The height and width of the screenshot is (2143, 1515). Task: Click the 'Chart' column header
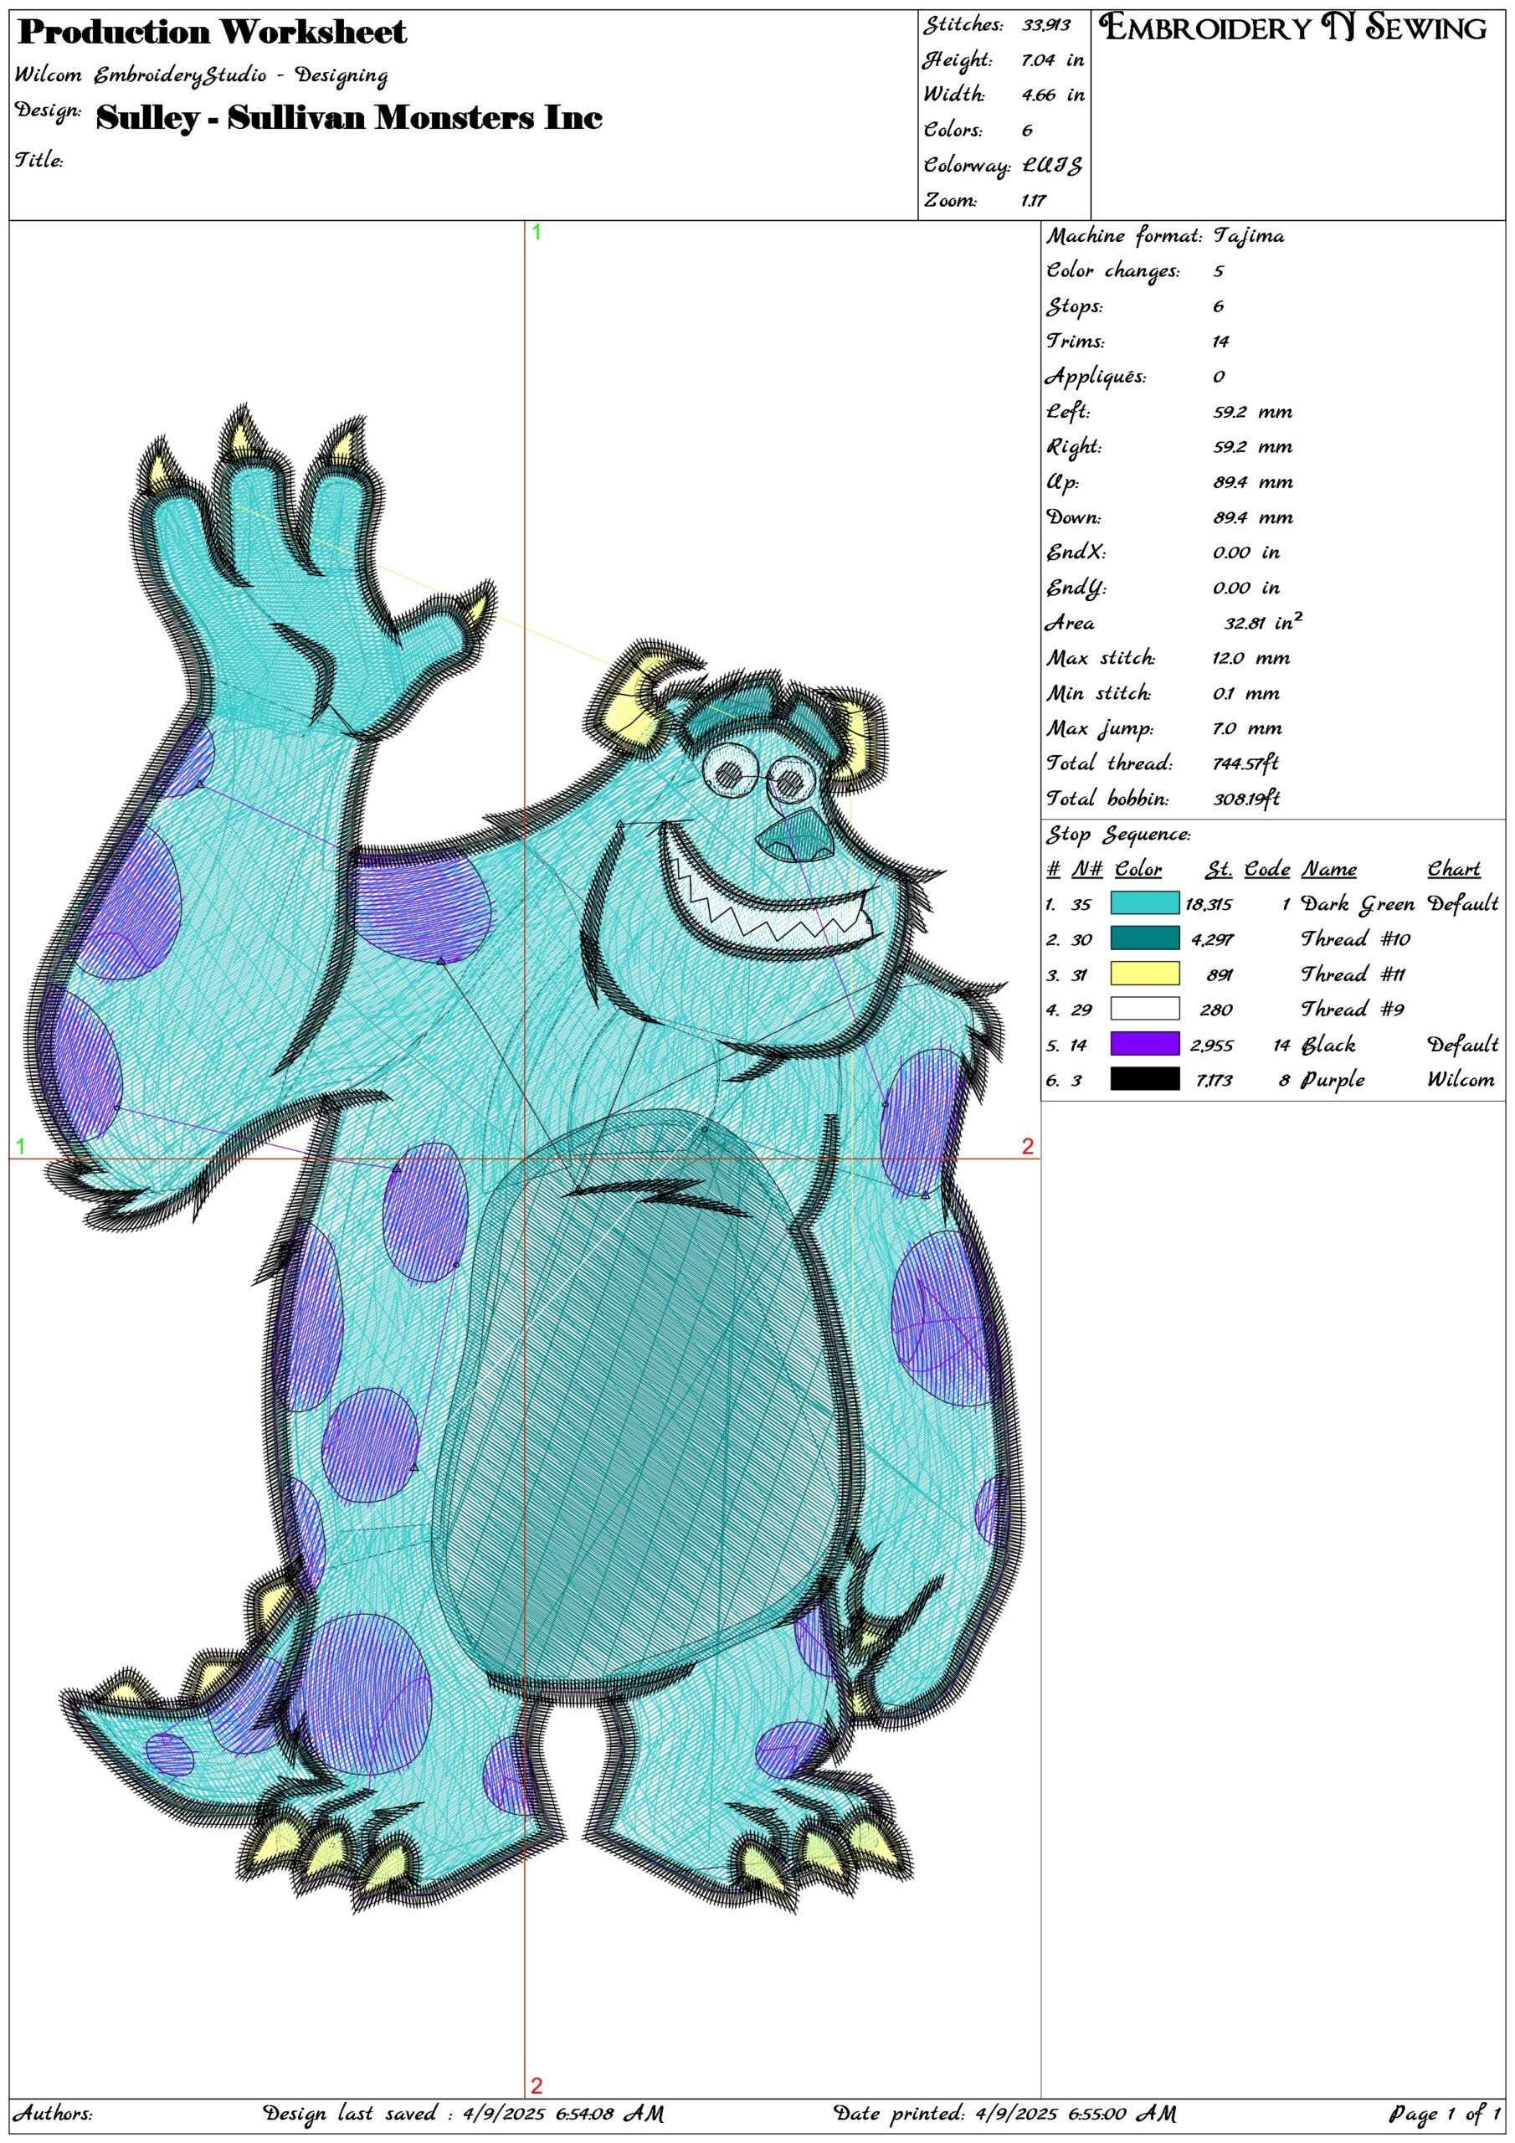point(1455,869)
